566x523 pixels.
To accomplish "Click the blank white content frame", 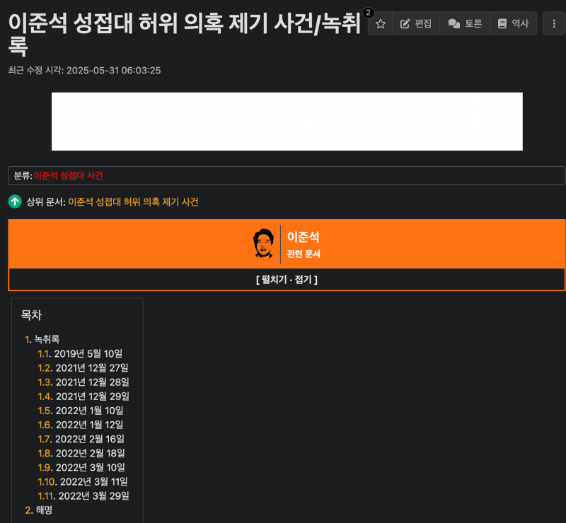I will point(286,121).
